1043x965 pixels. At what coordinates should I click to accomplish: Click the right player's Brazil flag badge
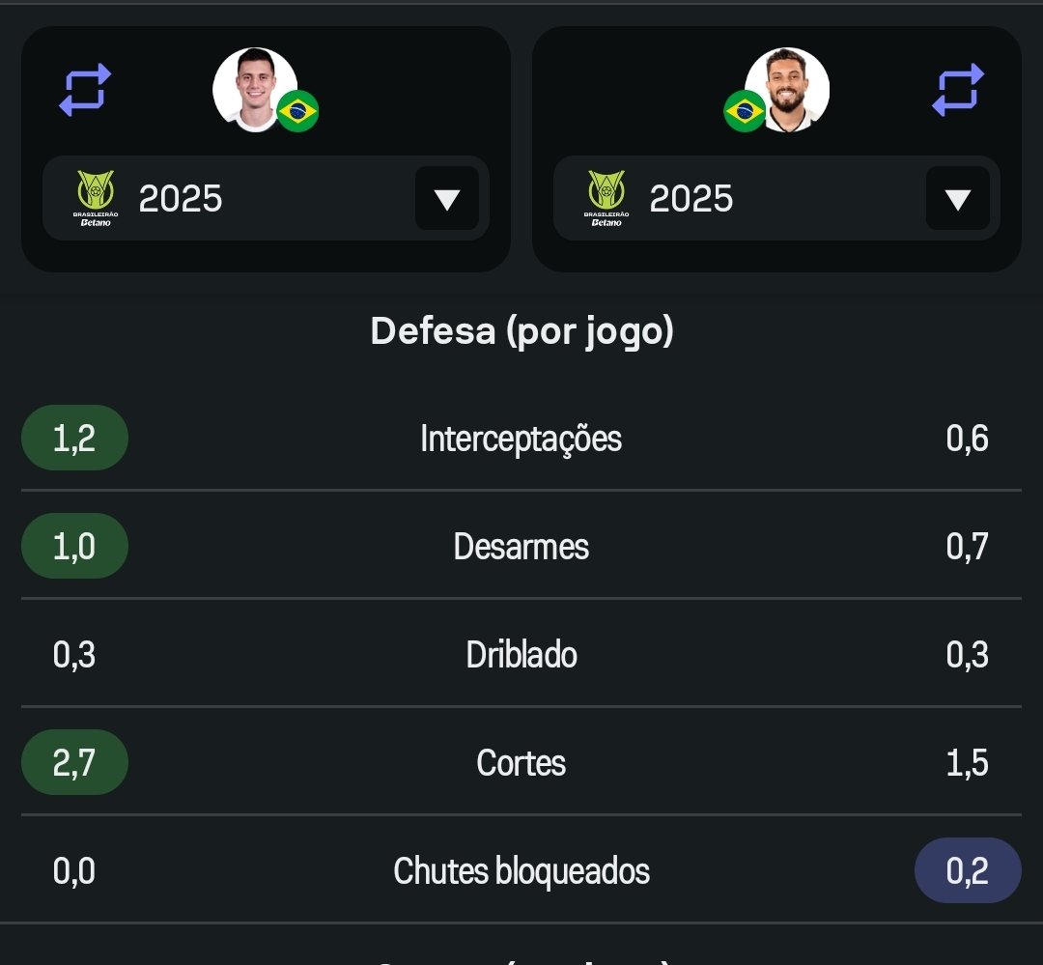(x=744, y=111)
